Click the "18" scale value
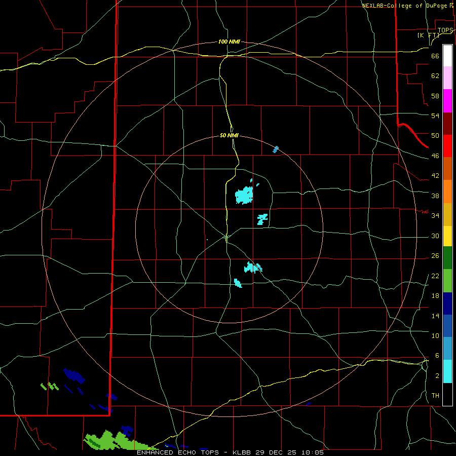Image resolution: width=456 pixels, height=456 pixels. click(x=435, y=296)
